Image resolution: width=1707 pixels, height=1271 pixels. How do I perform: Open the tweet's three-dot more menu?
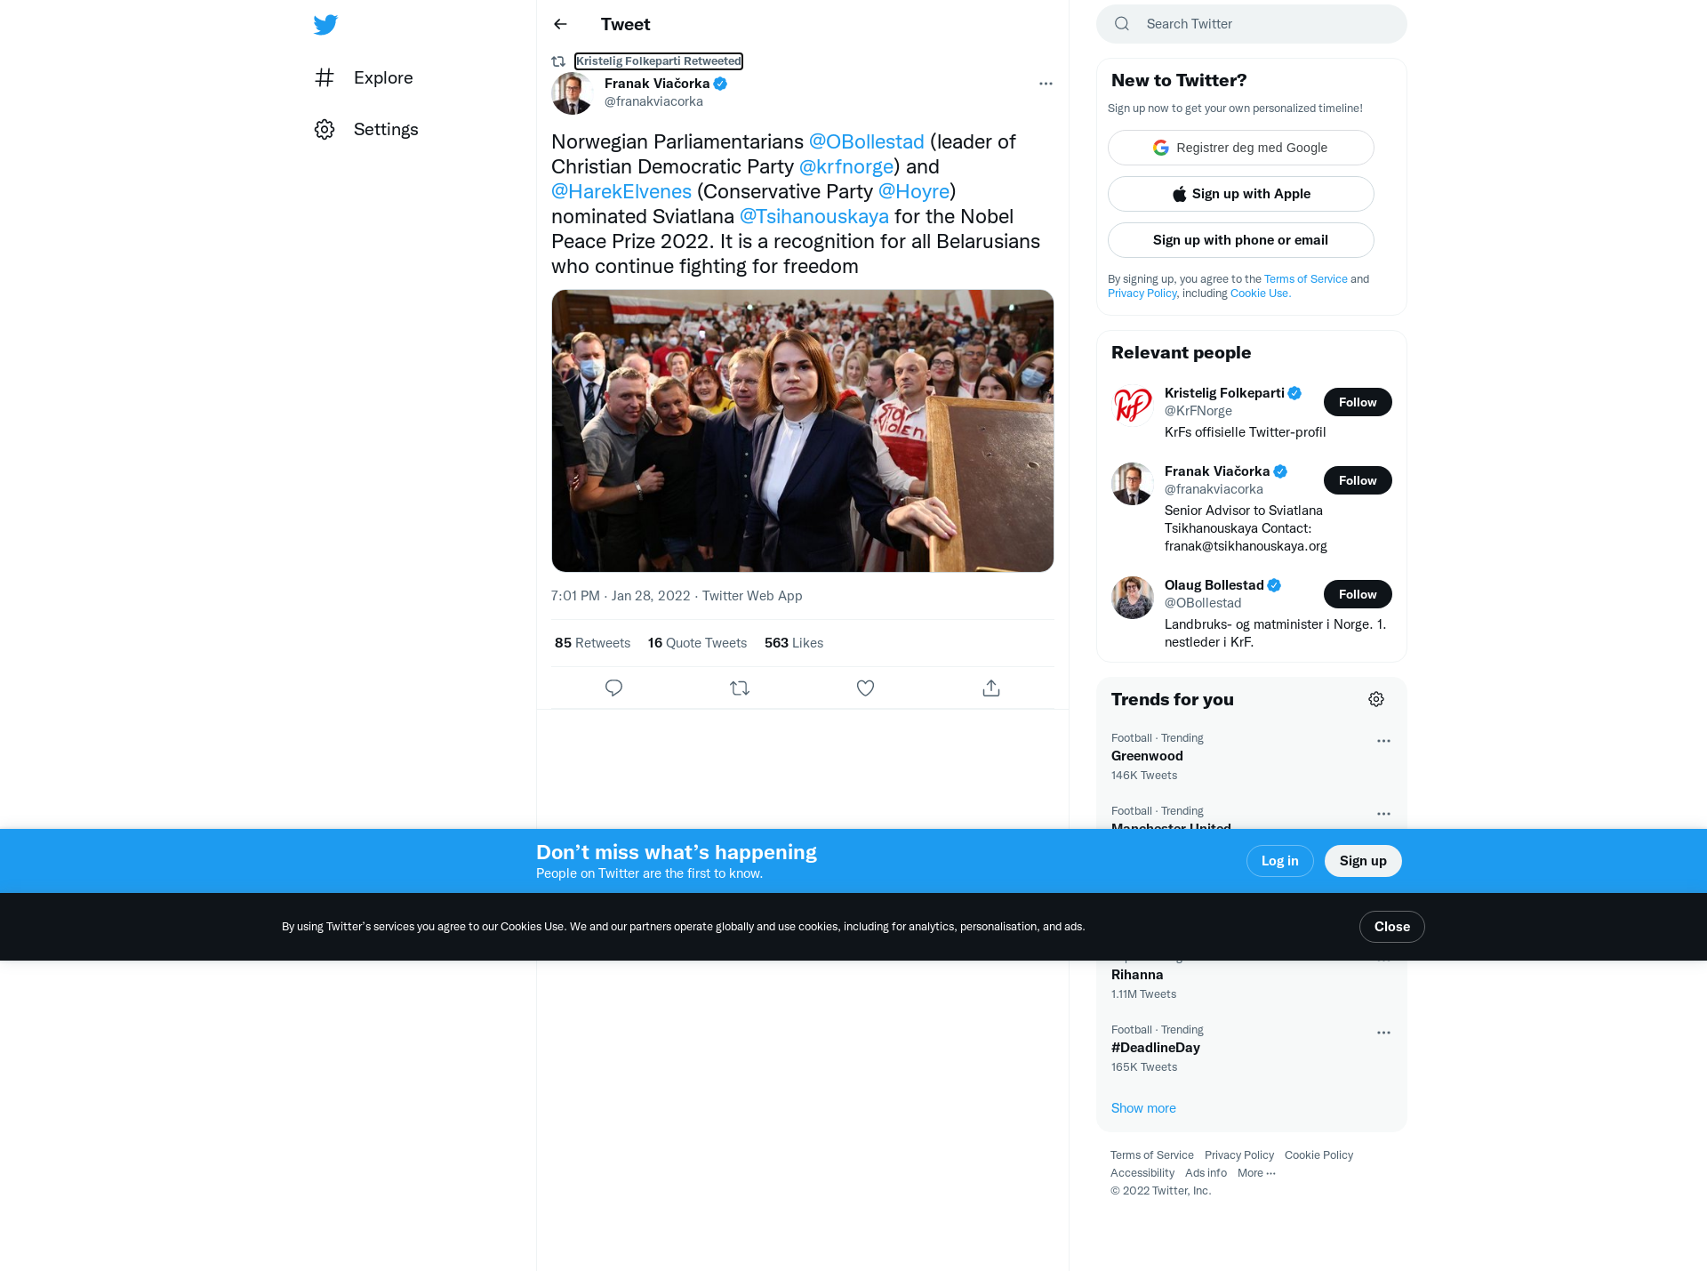(x=1046, y=84)
